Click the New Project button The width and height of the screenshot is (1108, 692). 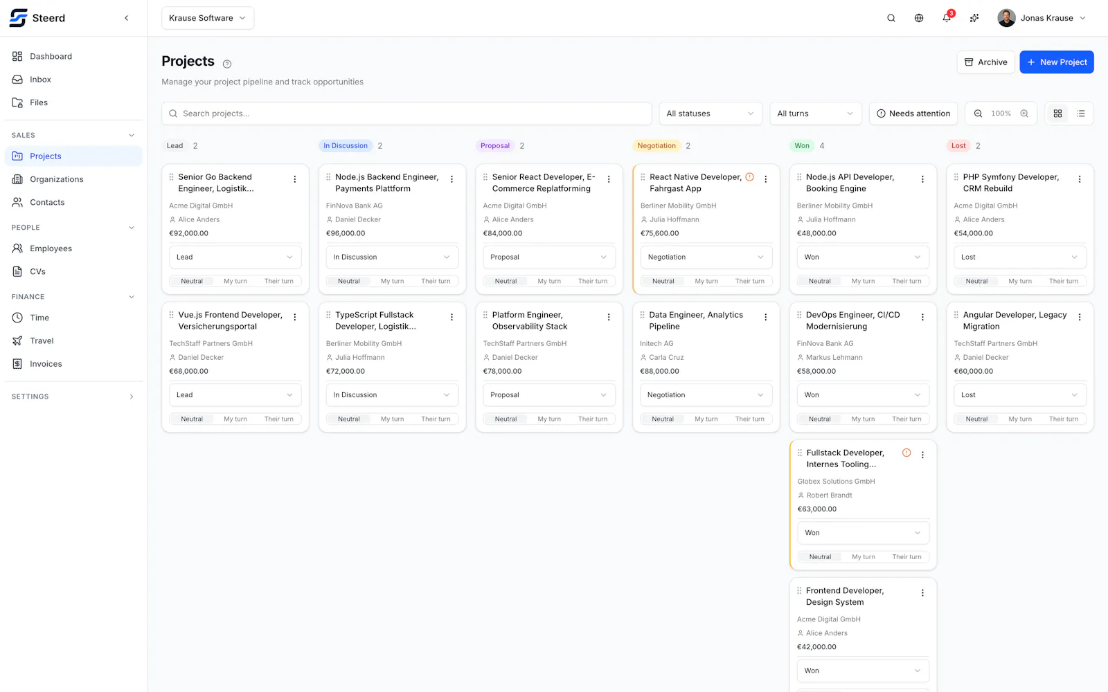(x=1057, y=62)
